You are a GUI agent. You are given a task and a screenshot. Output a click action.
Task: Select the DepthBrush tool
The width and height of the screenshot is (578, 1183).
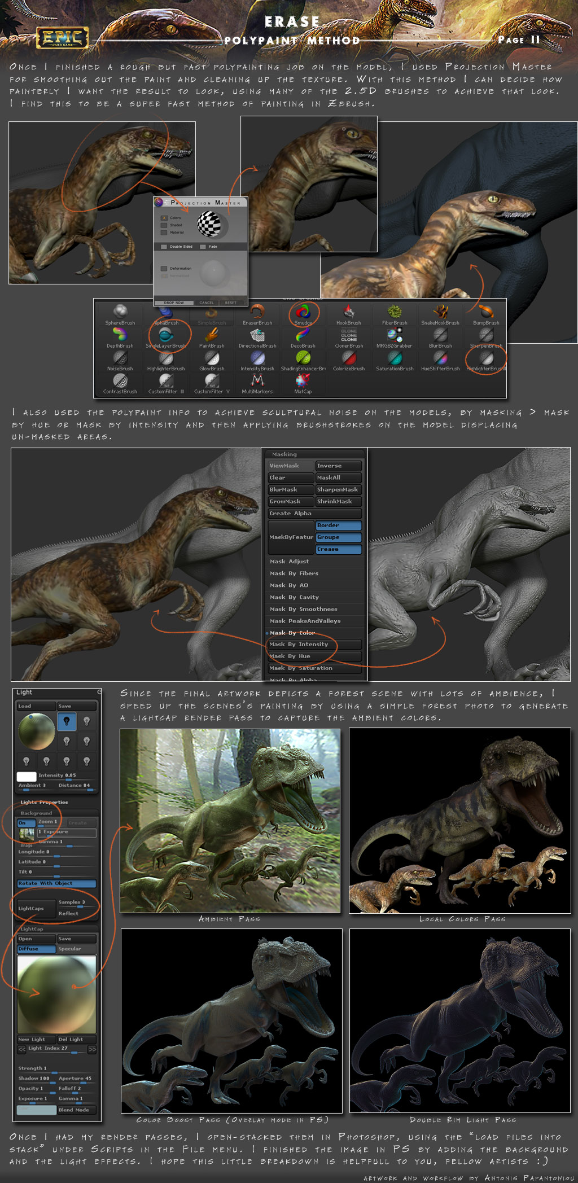(x=120, y=338)
